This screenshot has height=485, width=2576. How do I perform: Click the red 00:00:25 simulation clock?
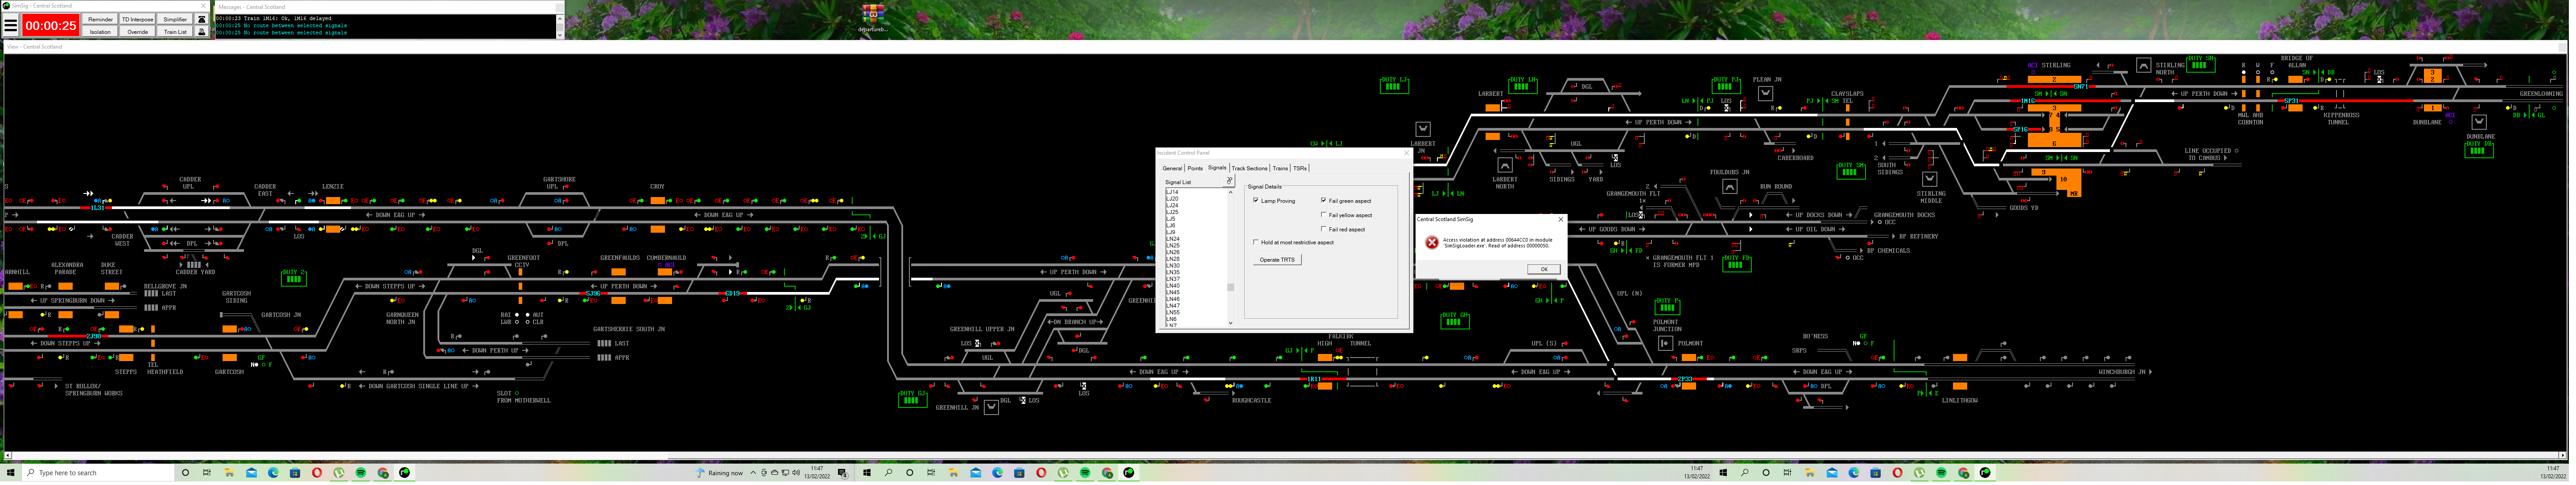click(51, 25)
